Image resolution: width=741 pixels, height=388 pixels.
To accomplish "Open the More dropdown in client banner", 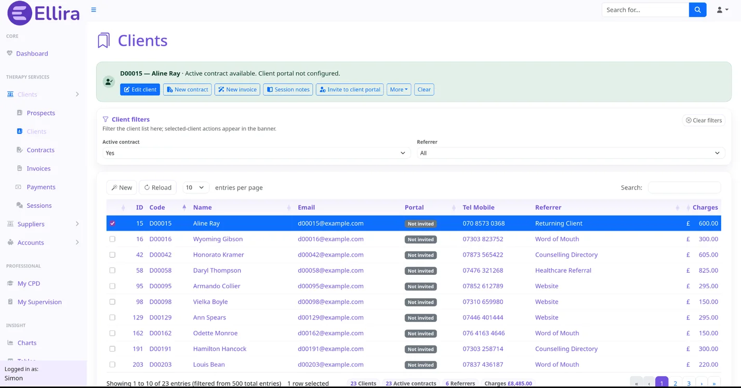I will [x=399, y=89].
